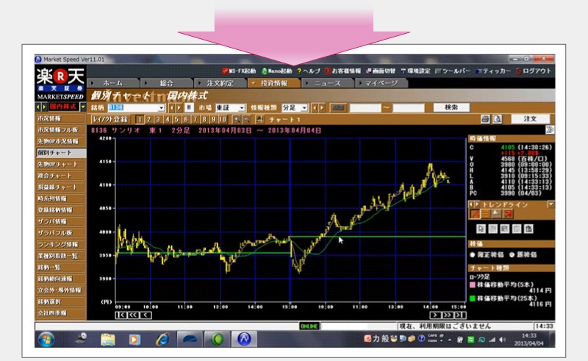The image size is (588, 361).
Task: Select the 修正株価 radio button
Action: (473, 255)
